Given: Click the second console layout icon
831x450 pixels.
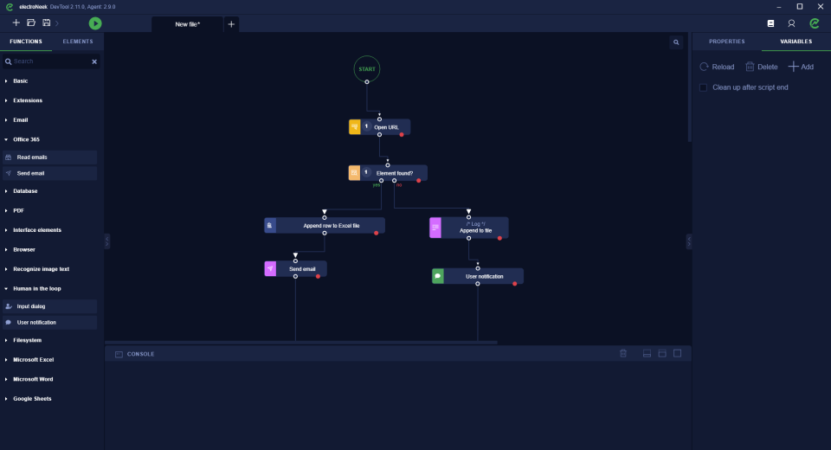Looking at the screenshot, I should pyautogui.click(x=662, y=354).
